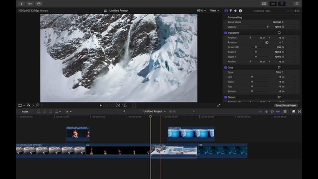Image resolution: width=318 pixels, height=179 pixels.
Task: Toggle video and audio skimming
Action: click(x=260, y=111)
